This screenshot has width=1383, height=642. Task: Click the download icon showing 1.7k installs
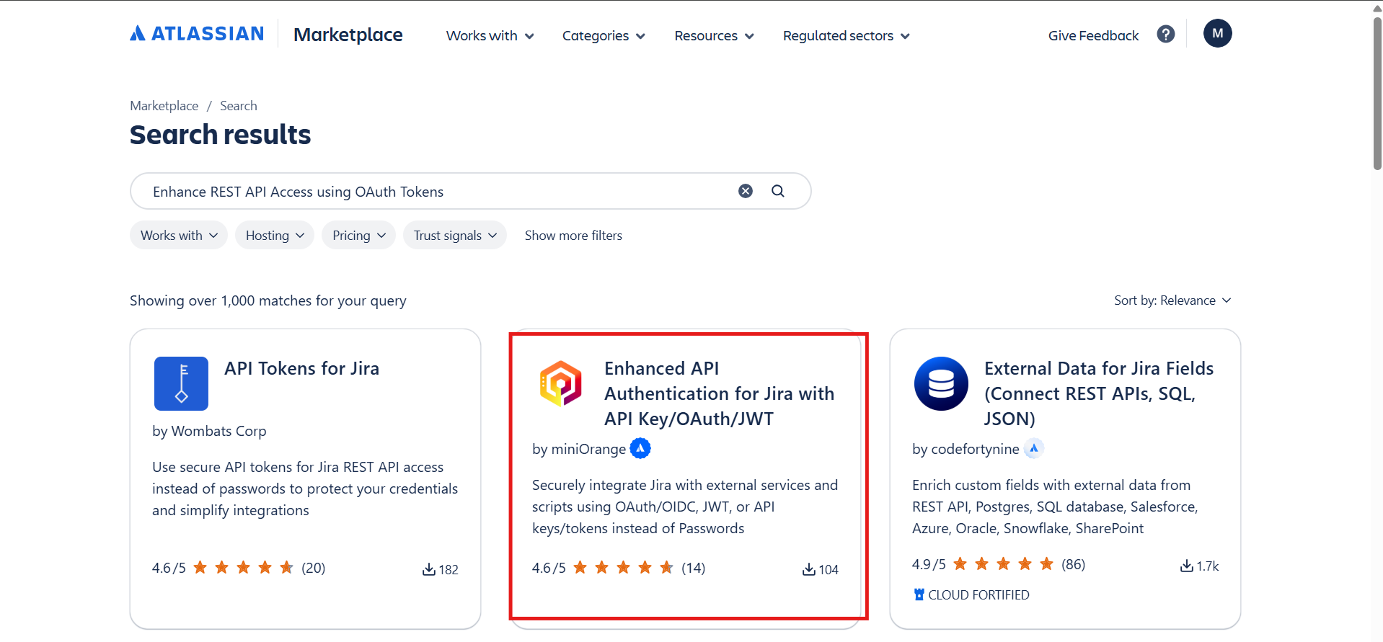pos(1187,566)
